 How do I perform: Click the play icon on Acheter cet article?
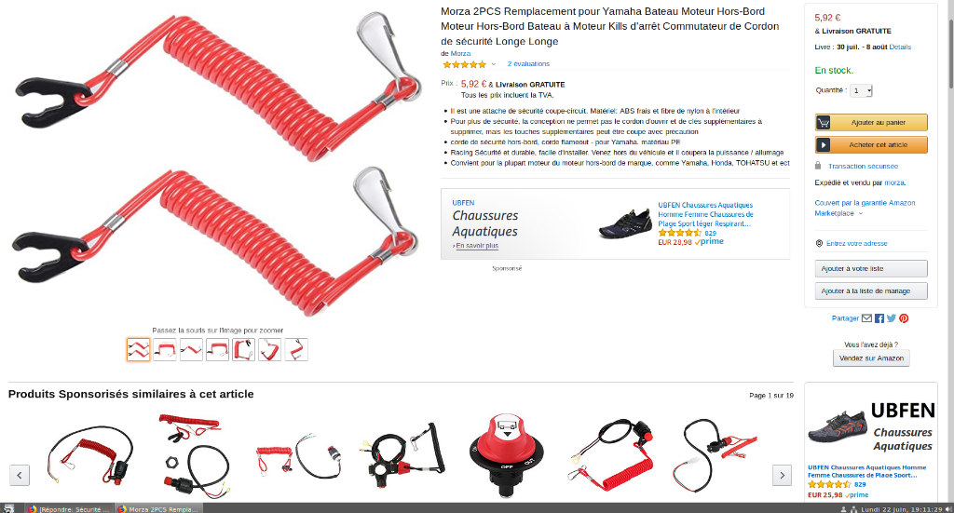[x=824, y=145]
